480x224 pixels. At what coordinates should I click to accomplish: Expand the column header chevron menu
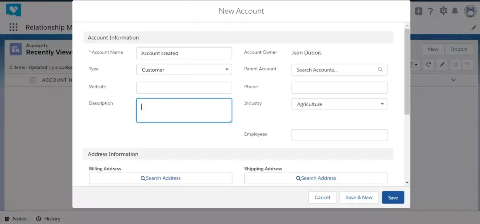453,80
